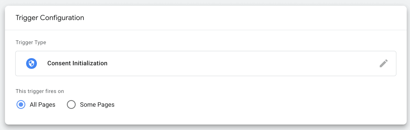The image size is (410, 130).
Task: Keep the trigger firing on all pages
Action: (x=21, y=105)
